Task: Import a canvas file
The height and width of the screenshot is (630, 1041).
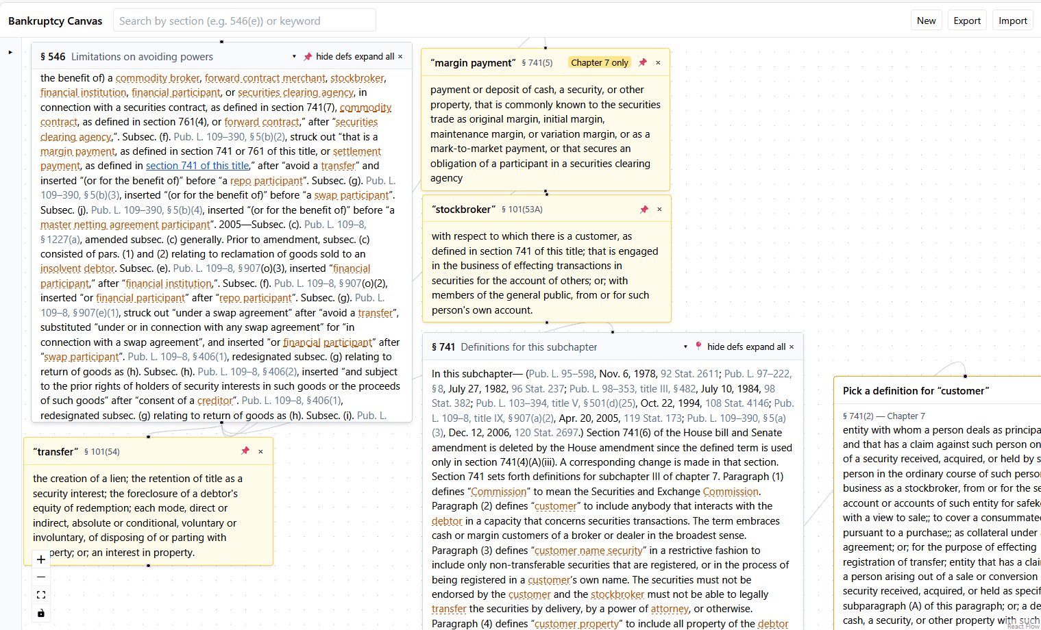Action: 1013,21
